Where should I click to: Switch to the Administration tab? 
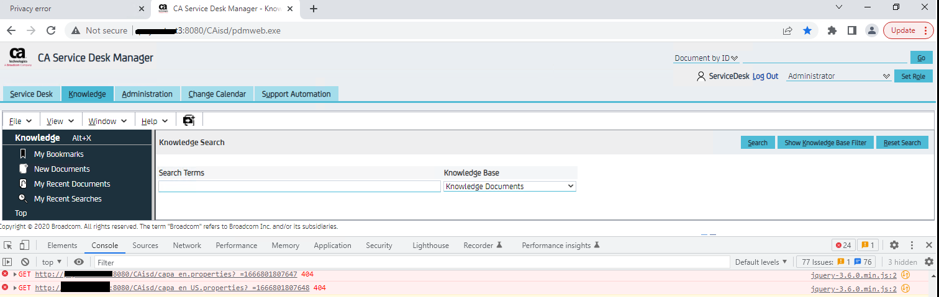pyautogui.click(x=147, y=94)
